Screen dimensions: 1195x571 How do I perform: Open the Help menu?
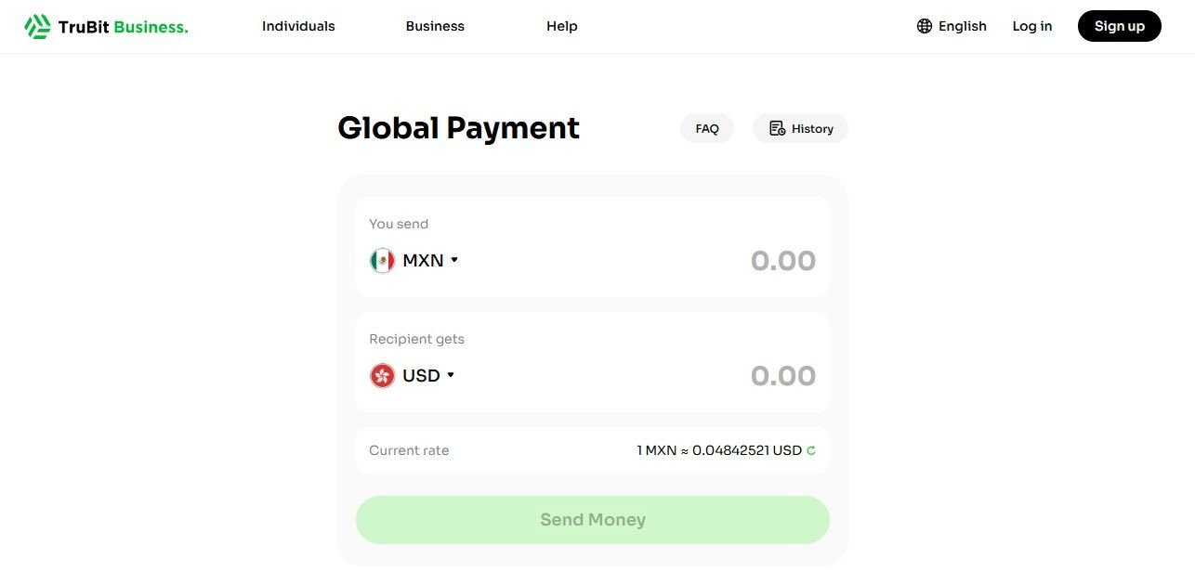coord(562,26)
